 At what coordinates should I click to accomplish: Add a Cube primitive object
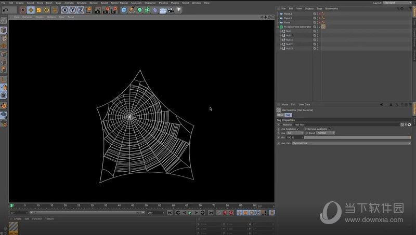(124, 10)
